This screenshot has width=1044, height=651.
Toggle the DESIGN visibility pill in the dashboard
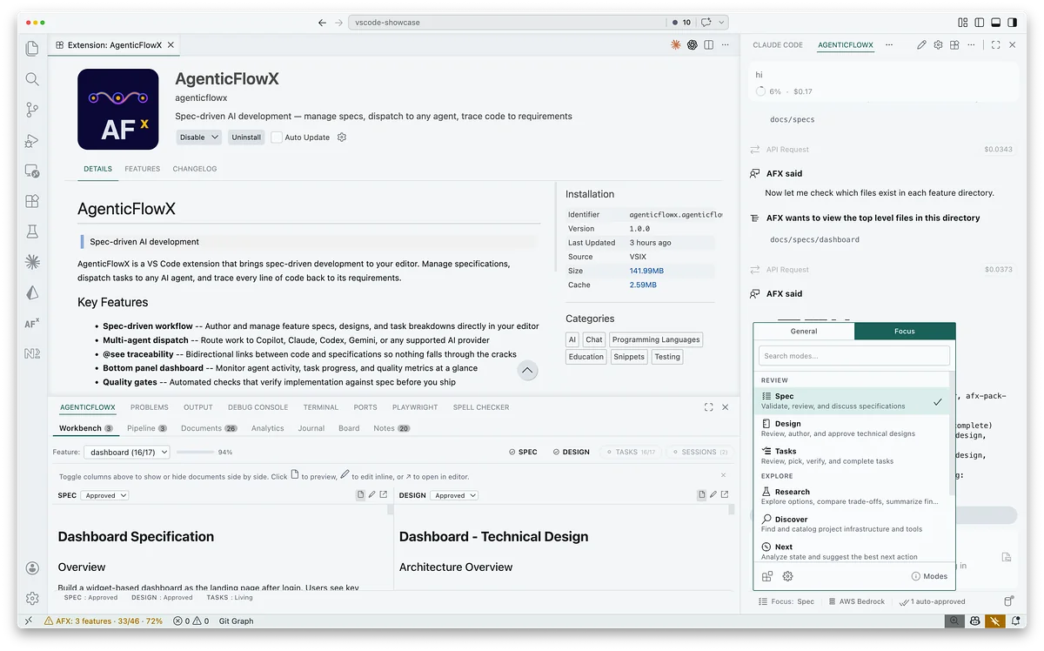click(x=571, y=452)
